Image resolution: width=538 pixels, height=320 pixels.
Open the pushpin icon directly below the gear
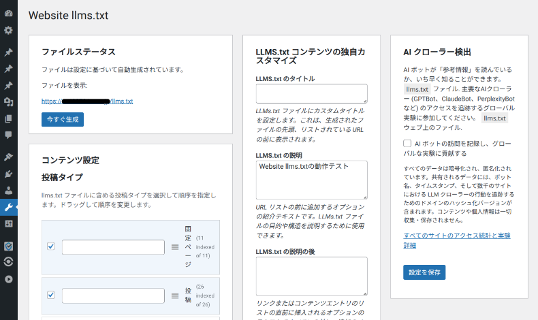[9, 52]
